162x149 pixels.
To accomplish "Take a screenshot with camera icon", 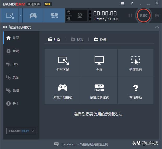I will point(157,15).
